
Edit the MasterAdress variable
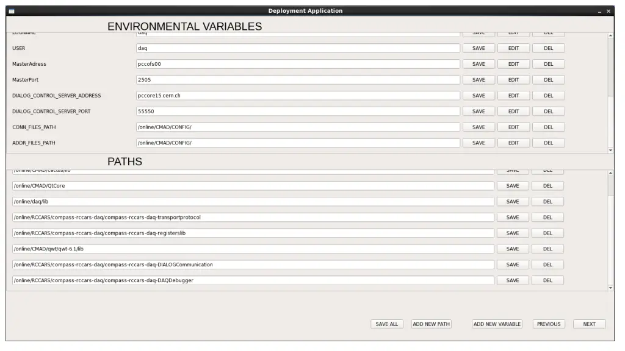(x=513, y=64)
